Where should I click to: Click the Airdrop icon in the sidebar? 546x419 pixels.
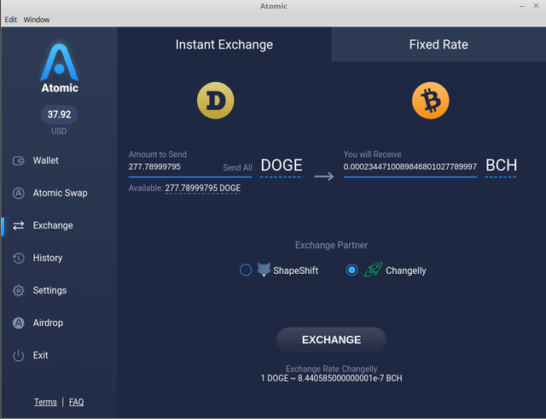[x=19, y=323]
